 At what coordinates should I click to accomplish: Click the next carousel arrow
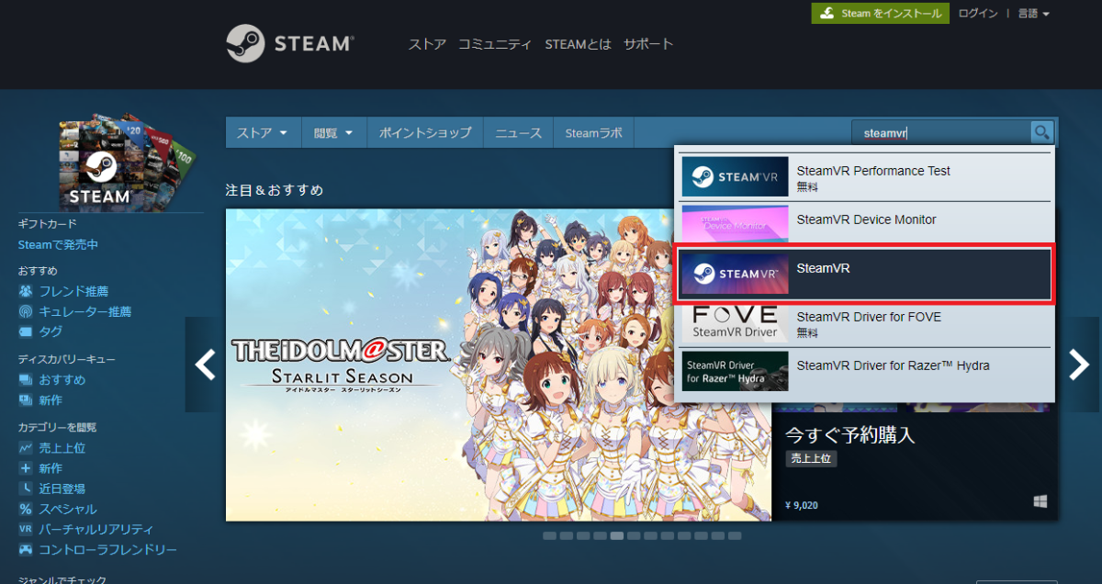click(1079, 365)
